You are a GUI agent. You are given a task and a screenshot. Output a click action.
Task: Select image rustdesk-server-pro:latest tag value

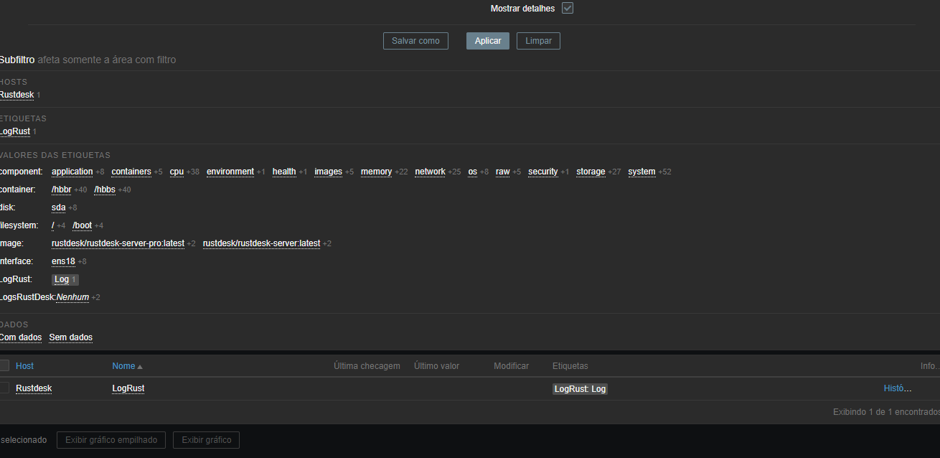pyautogui.click(x=118, y=243)
